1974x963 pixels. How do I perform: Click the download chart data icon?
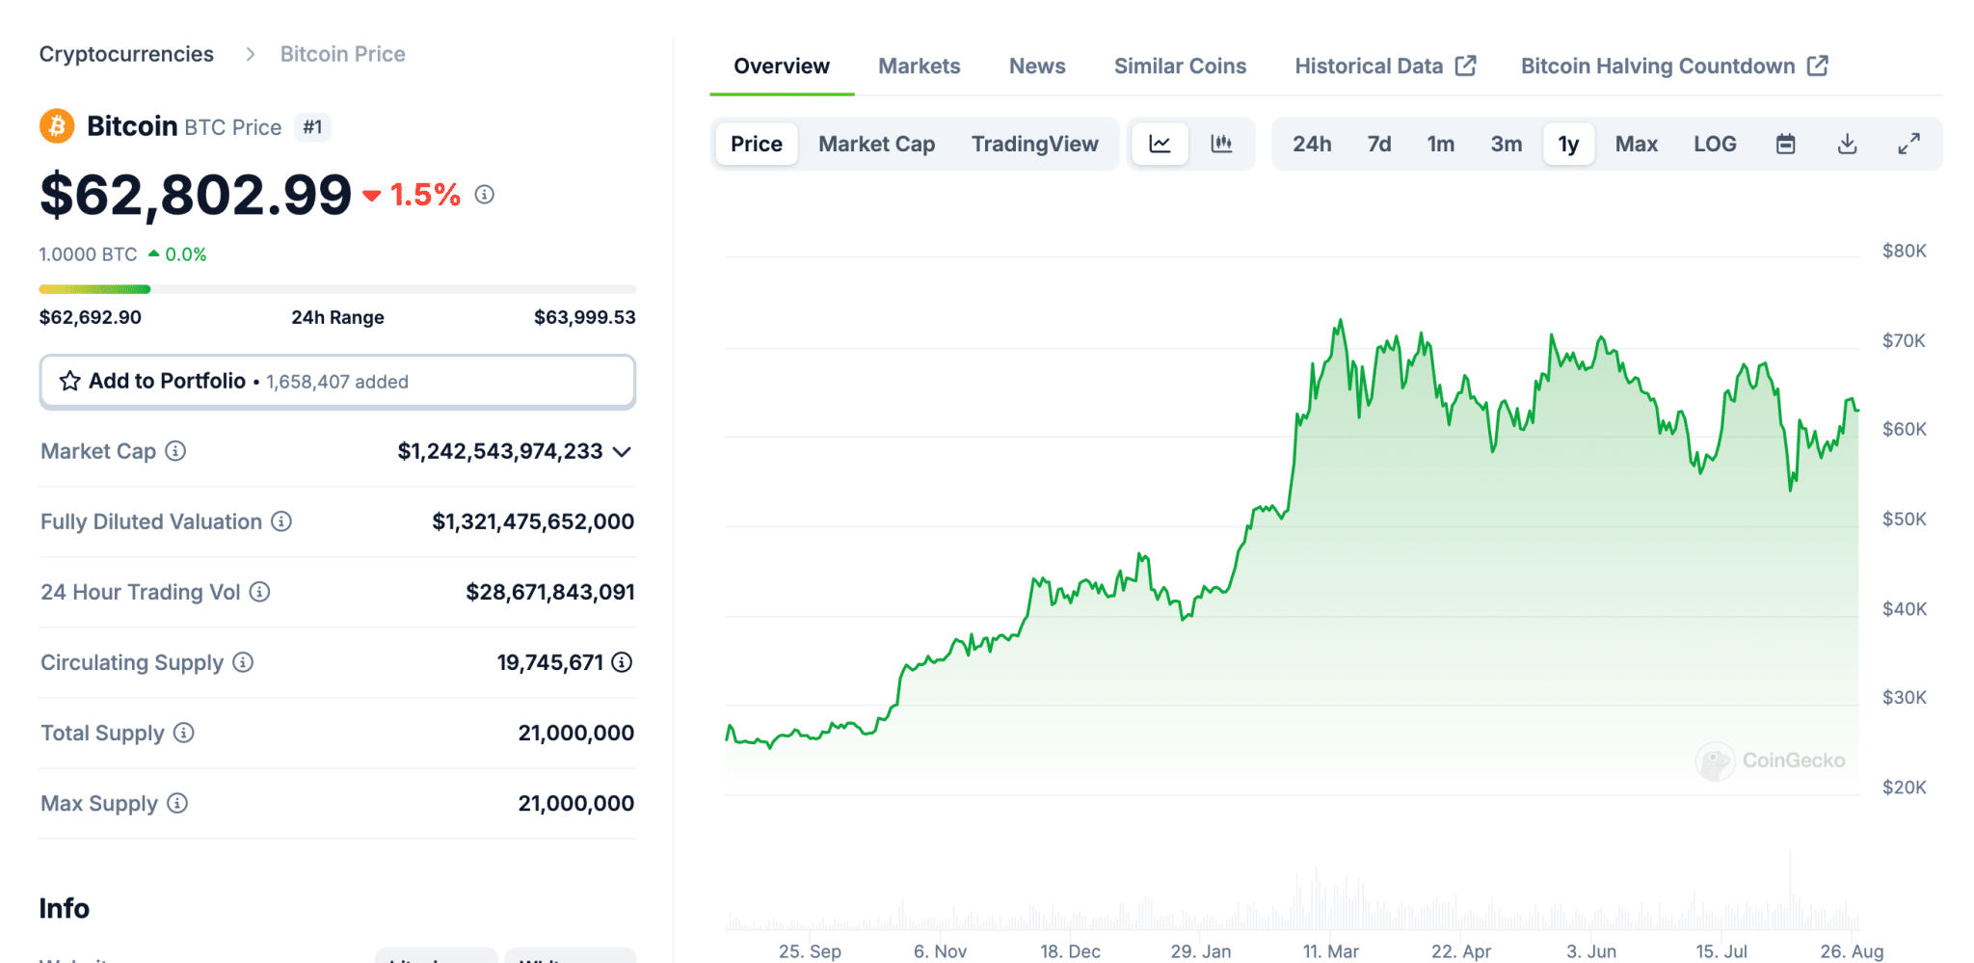tap(1847, 145)
